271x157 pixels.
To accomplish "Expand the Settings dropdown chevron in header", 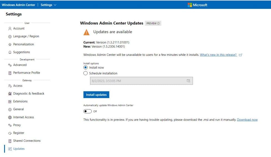I will click(x=55, y=5).
